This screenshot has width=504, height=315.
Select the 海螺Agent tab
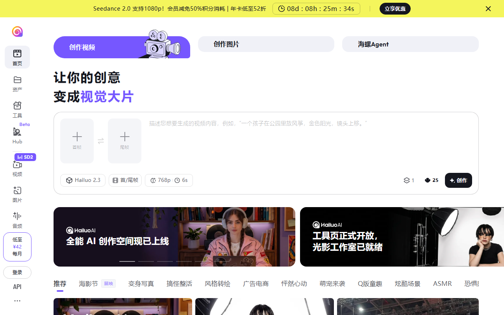coord(410,44)
